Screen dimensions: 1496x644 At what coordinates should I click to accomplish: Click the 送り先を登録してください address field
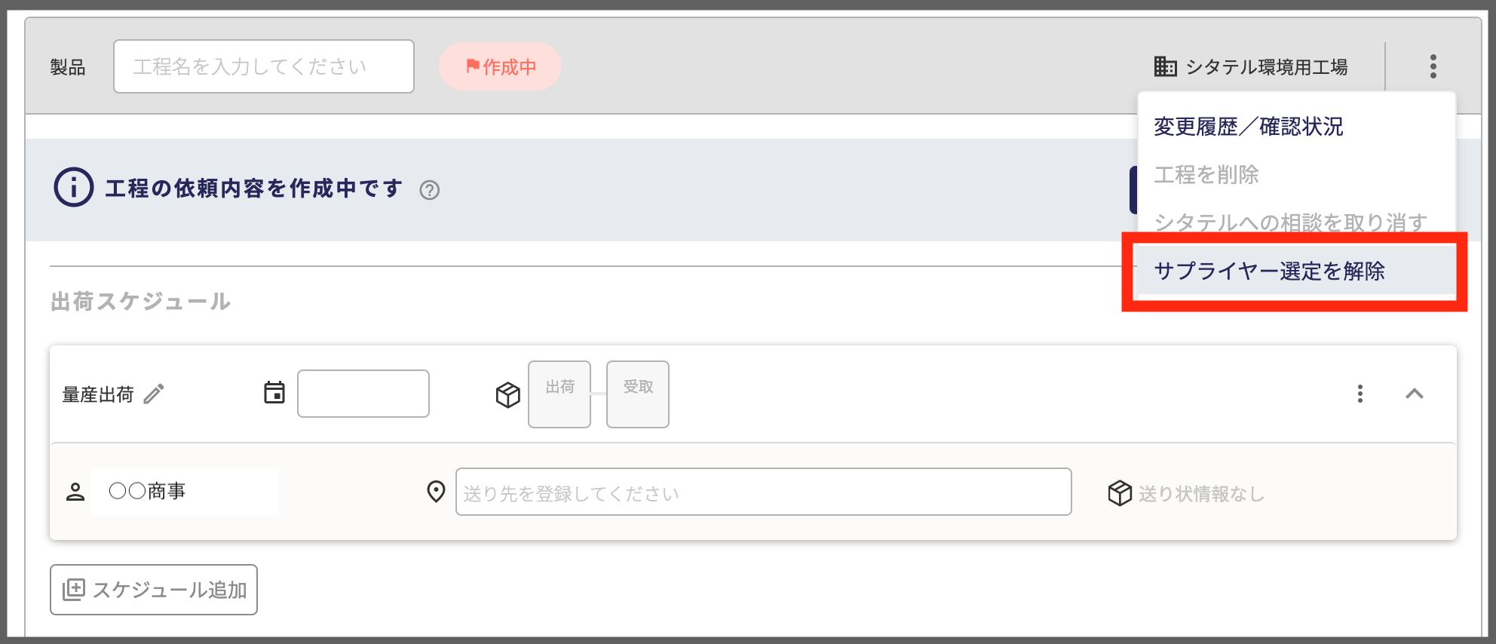[763, 492]
